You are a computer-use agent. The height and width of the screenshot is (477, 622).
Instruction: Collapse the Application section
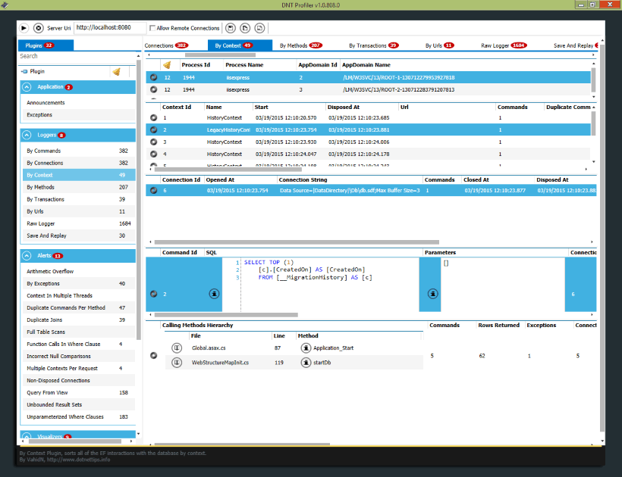(x=27, y=87)
